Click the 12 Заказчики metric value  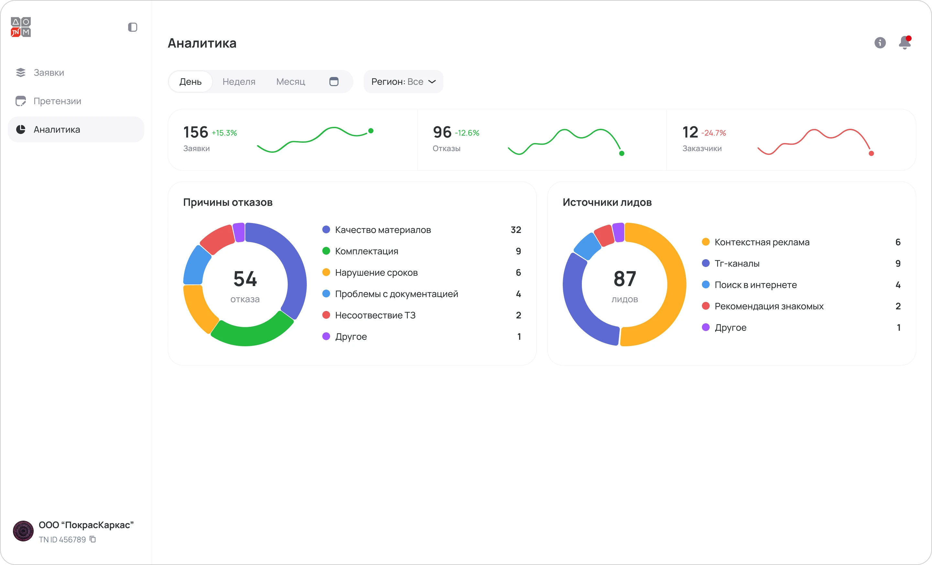[690, 132]
